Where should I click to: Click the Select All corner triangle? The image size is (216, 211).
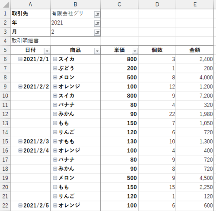6,4
